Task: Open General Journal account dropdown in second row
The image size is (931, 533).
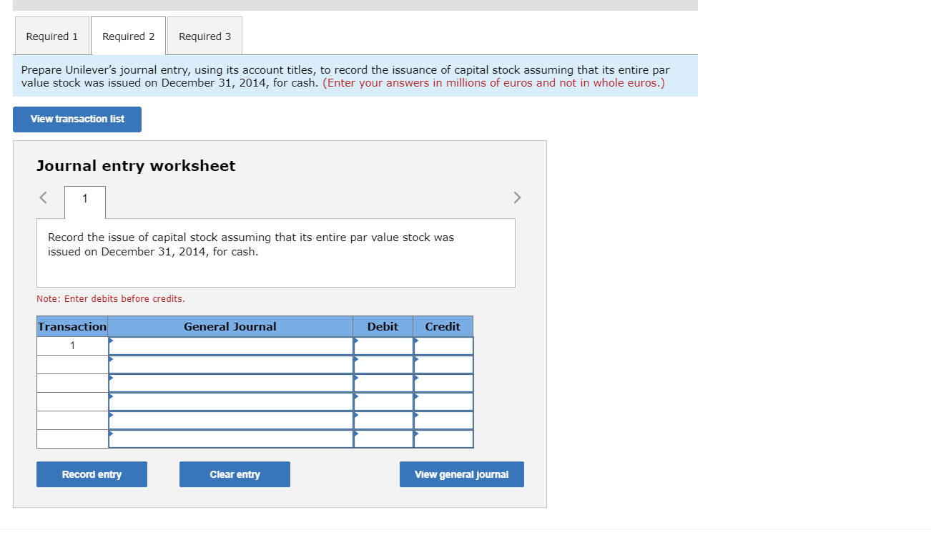Action: (x=231, y=365)
